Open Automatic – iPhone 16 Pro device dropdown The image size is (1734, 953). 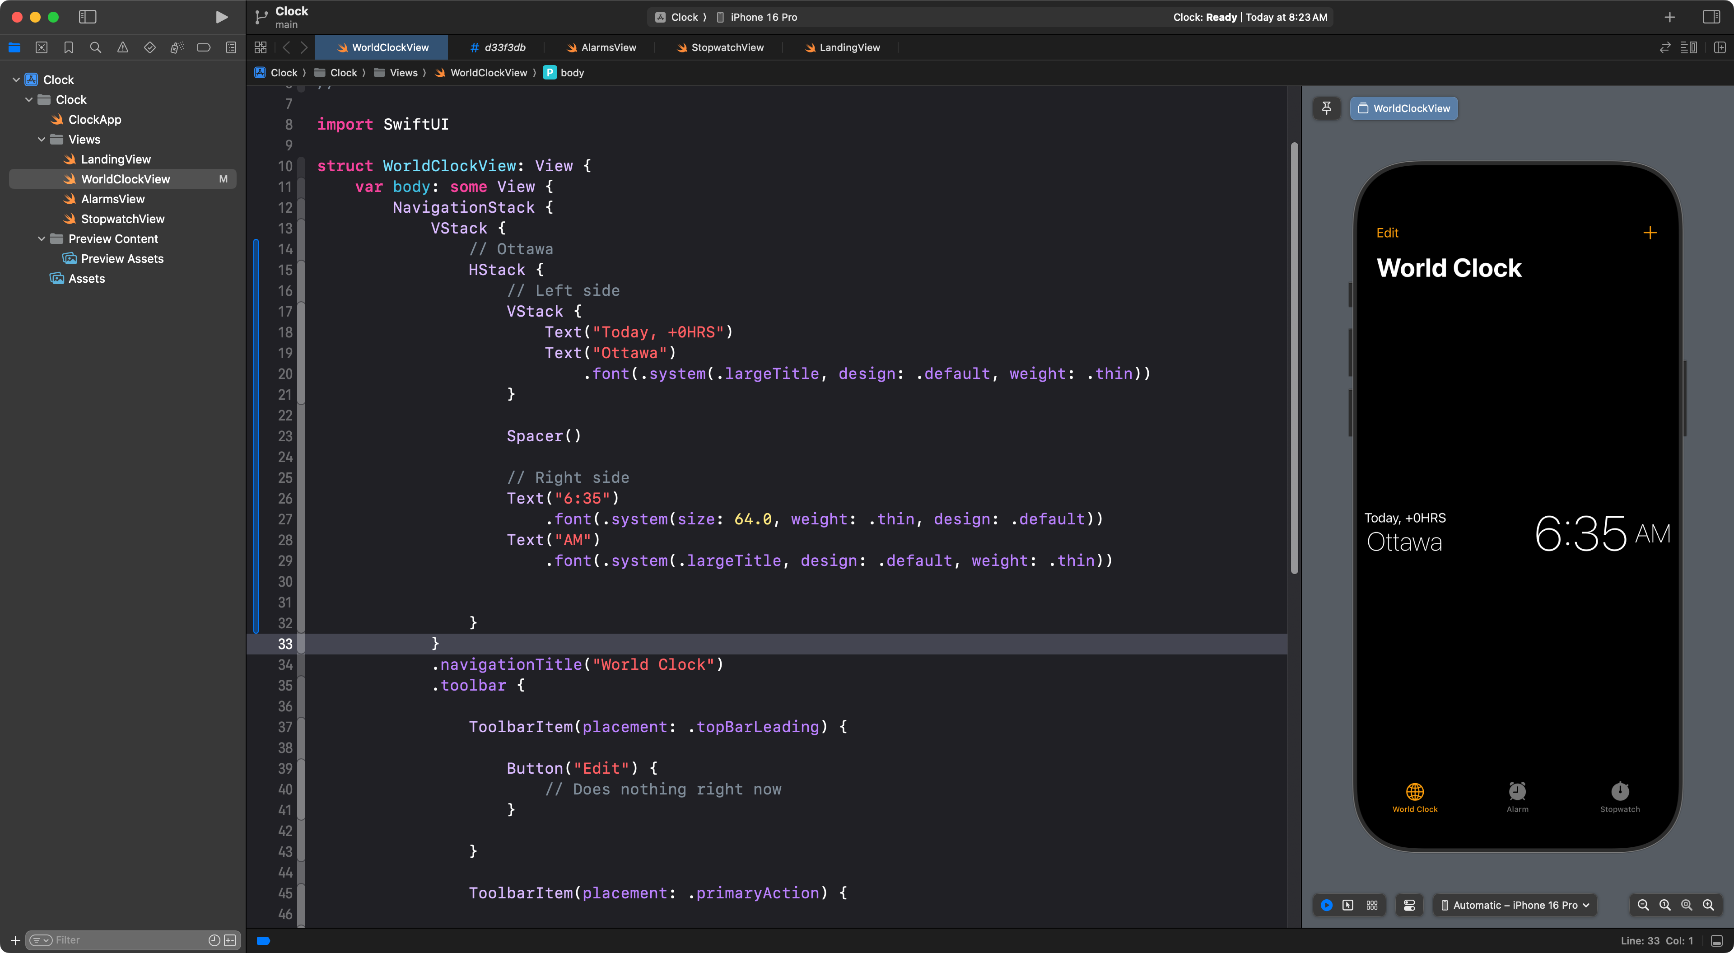tap(1515, 905)
